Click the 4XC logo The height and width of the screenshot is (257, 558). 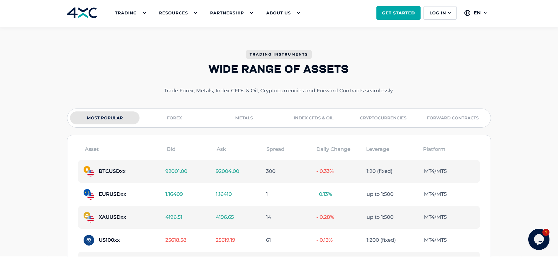tap(82, 13)
